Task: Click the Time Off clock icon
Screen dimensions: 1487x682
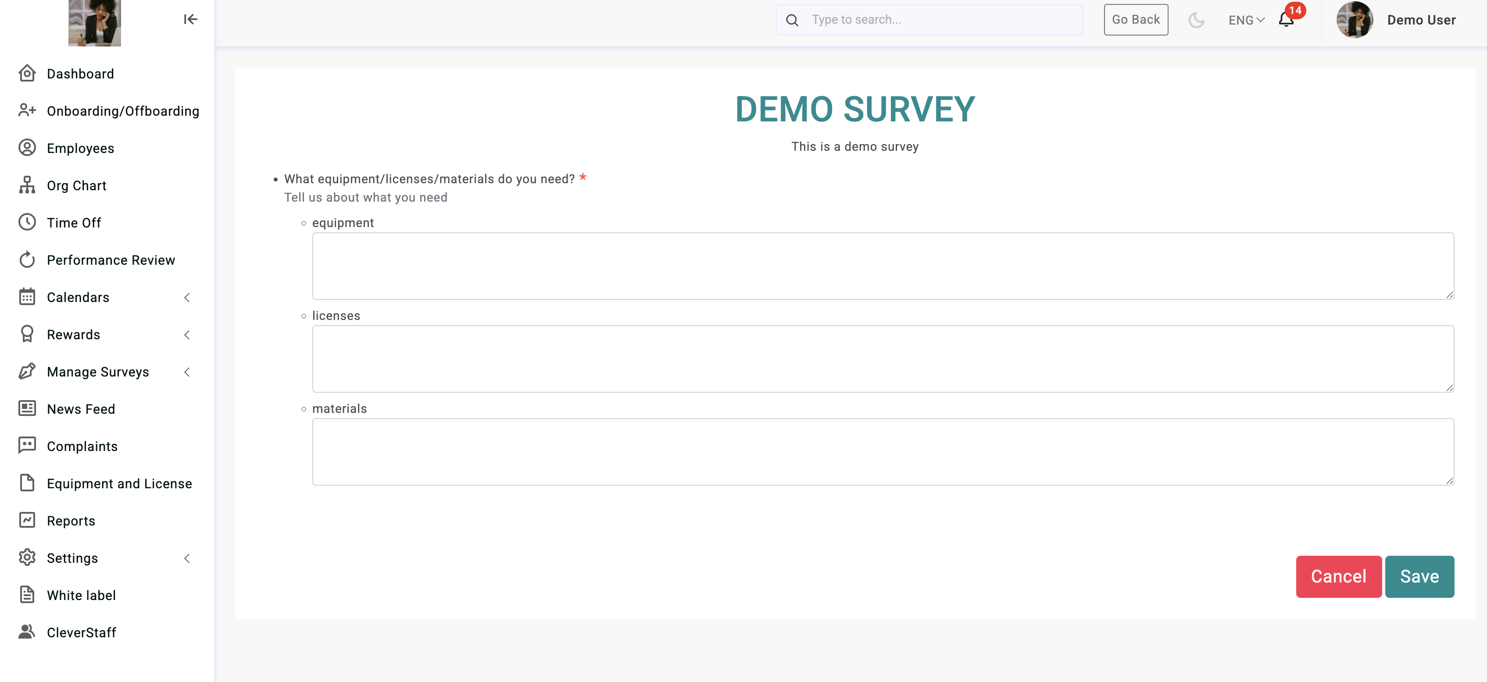Action: [27, 222]
